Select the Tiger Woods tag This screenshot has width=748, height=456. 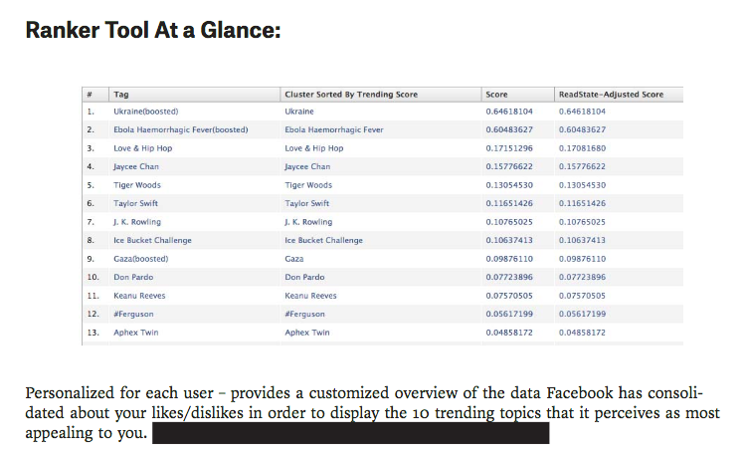point(137,185)
